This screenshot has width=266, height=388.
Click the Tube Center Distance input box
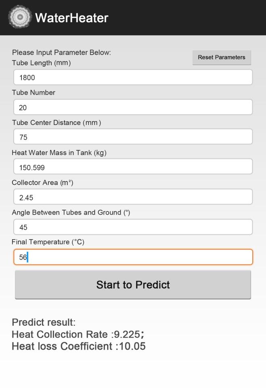coord(133,137)
